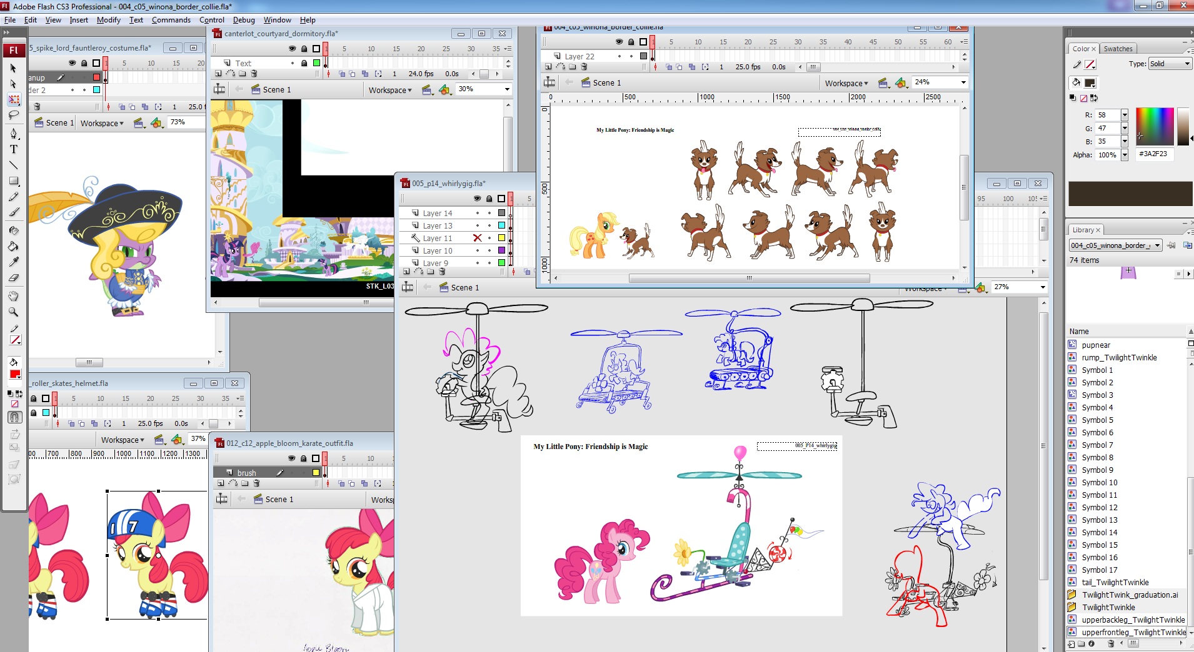The width and height of the screenshot is (1194, 652).
Task: Open the Commands menu
Action: (x=171, y=20)
